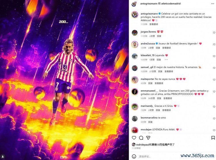
Task: View translation of andre2sousa comment
Action: [x=166, y=48]
